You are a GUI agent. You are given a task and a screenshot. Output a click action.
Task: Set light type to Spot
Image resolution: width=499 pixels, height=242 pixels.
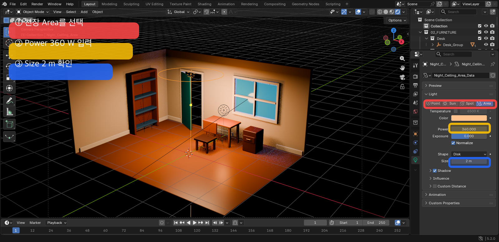tap(467, 103)
